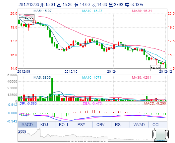
Task: Click the MA30: 16.31 legend label
Action: click(142, 11)
